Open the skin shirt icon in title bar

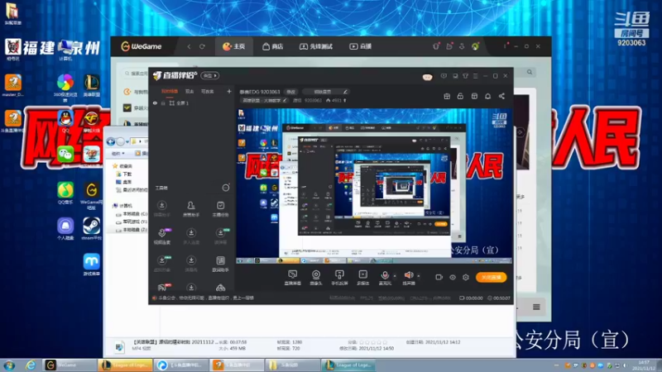point(465,76)
